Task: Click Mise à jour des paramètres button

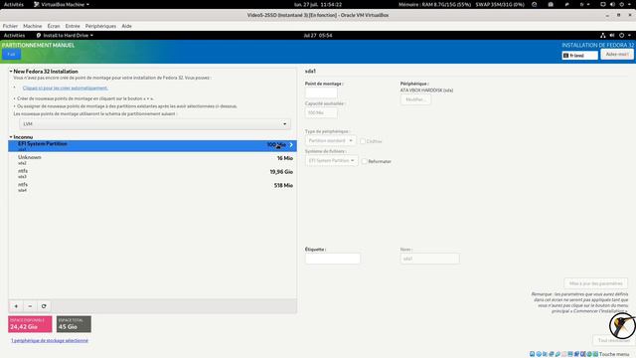Action: 596,283
